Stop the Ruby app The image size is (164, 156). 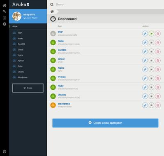tap(151, 87)
